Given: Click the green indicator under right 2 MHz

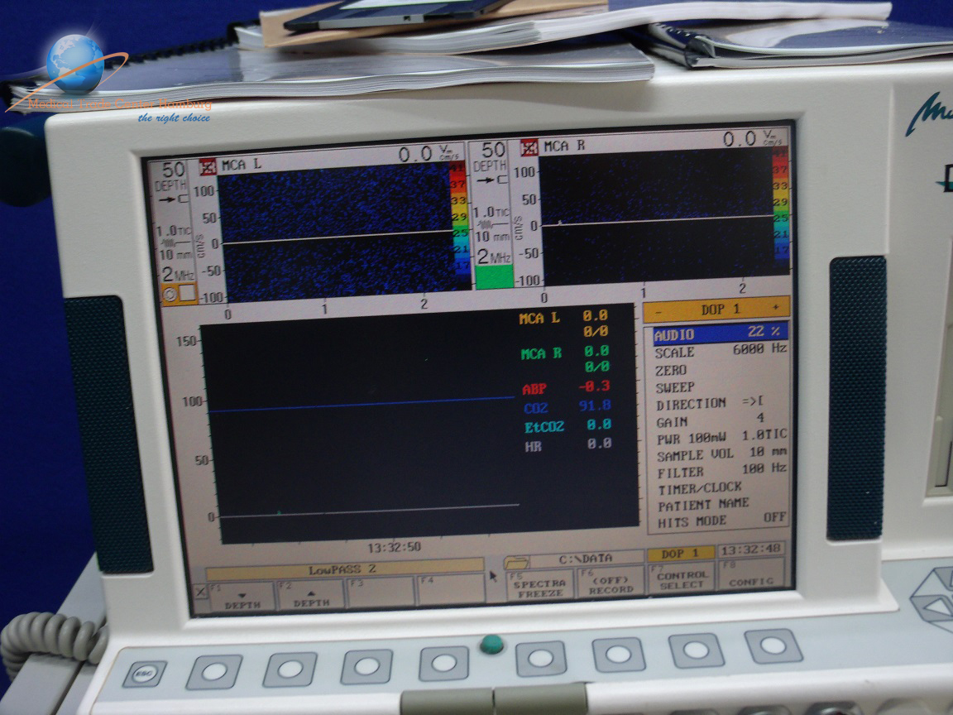Looking at the screenshot, I should [x=494, y=276].
